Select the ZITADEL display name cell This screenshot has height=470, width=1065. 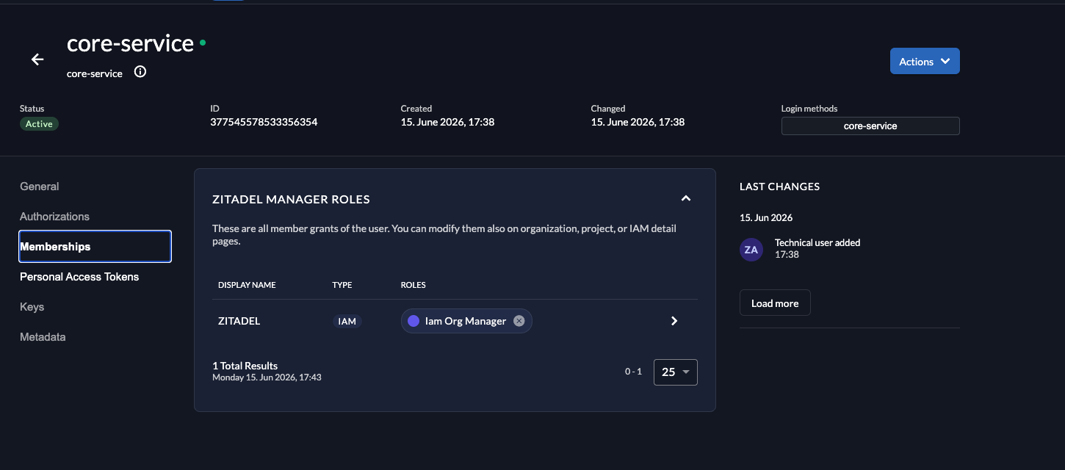[239, 321]
